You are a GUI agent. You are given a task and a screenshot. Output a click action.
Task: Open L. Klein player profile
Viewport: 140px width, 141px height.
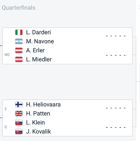coord(35,122)
